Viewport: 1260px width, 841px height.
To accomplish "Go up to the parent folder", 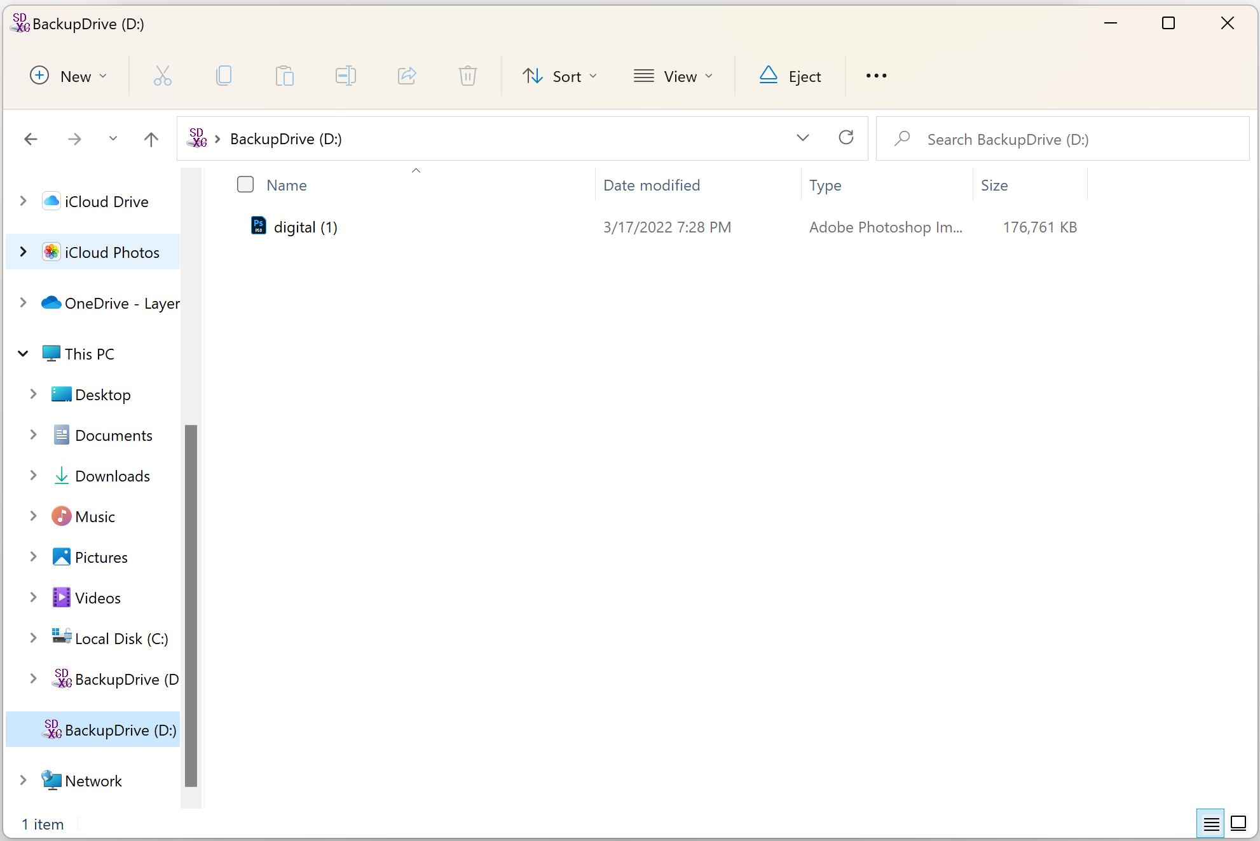I will pos(151,139).
